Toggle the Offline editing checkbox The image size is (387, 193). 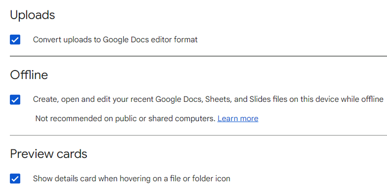(15, 100)
